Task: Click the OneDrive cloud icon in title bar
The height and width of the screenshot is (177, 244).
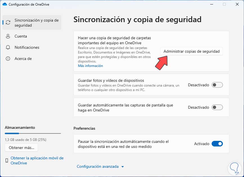Action: click(5, 4)
